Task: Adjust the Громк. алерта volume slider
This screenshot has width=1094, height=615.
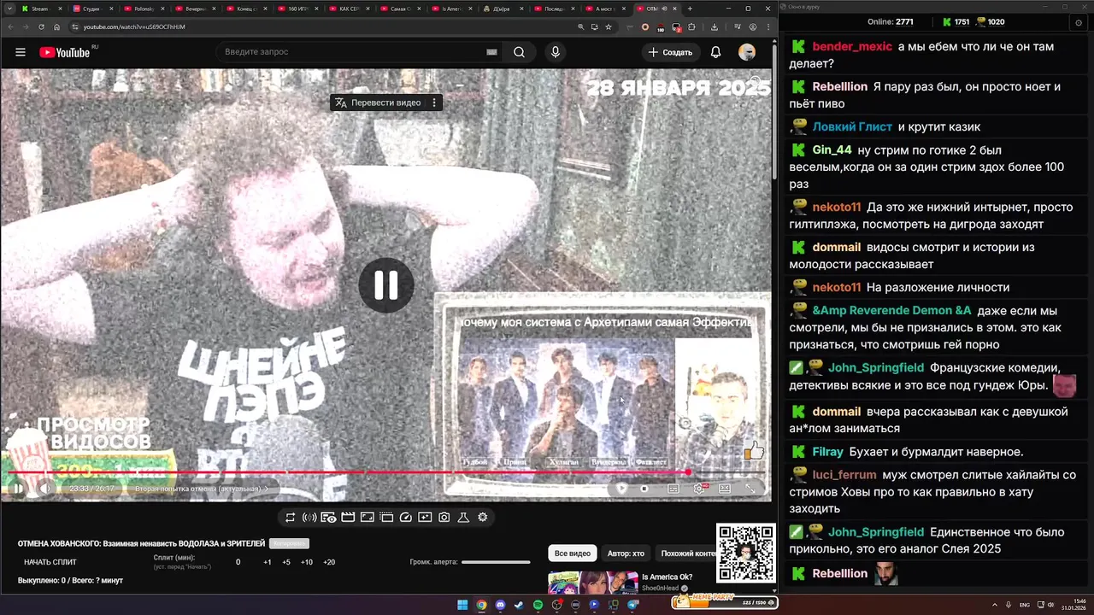Action: tap(496, 562)
